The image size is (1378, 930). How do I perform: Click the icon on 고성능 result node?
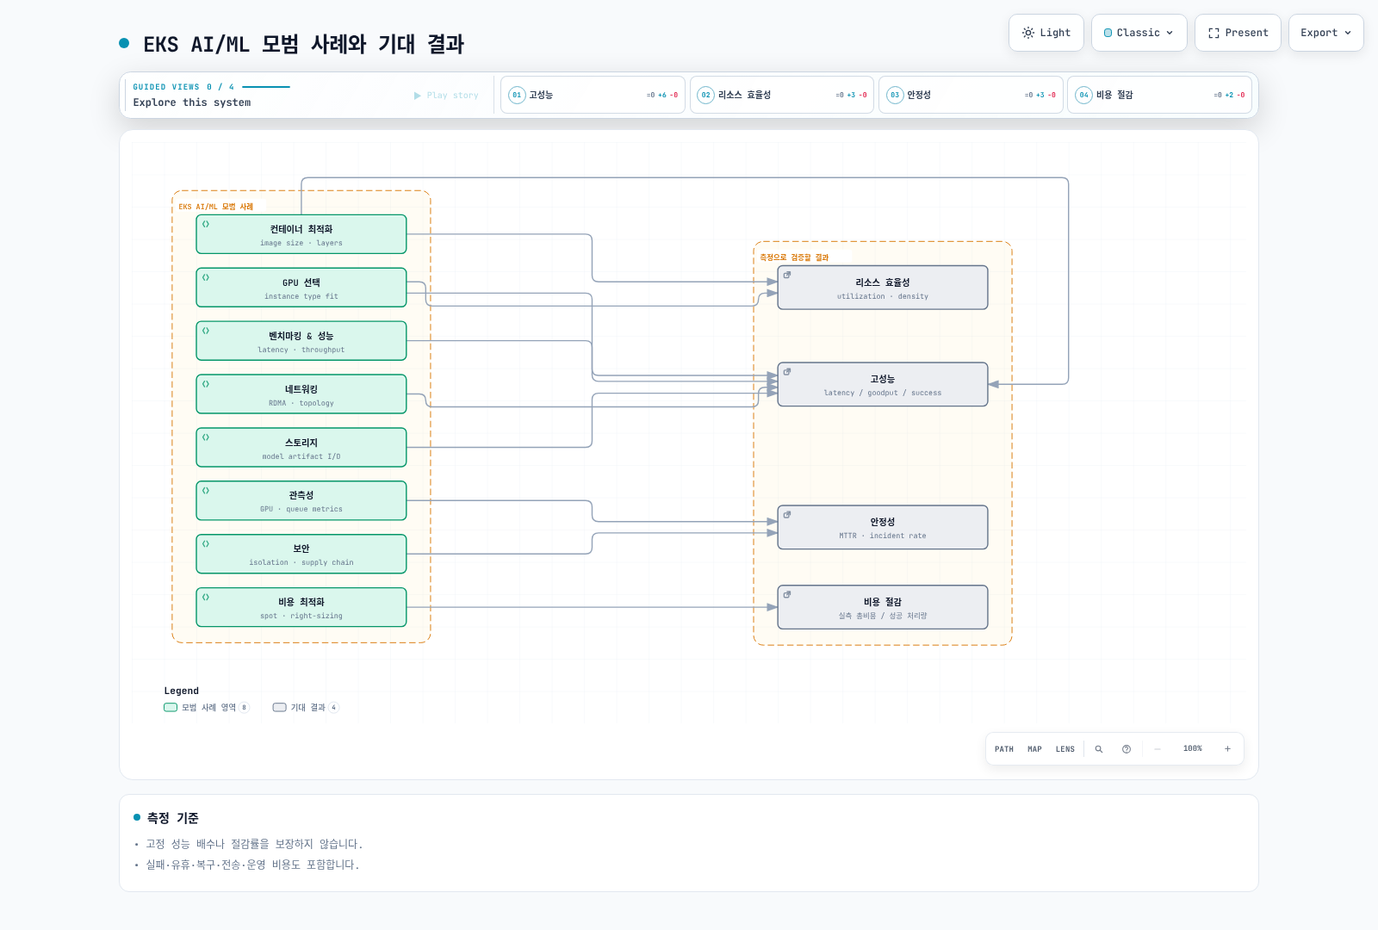[x=787, y=371]
